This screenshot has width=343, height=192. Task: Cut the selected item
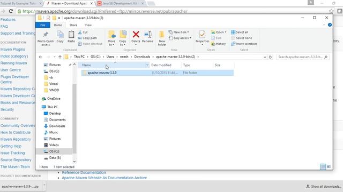(x=83, y=32)
